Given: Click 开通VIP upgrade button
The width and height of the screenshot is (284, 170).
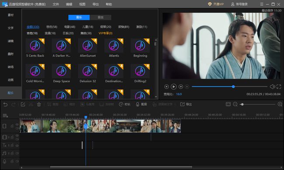Looking at the screenshot, I should (216, 4).
